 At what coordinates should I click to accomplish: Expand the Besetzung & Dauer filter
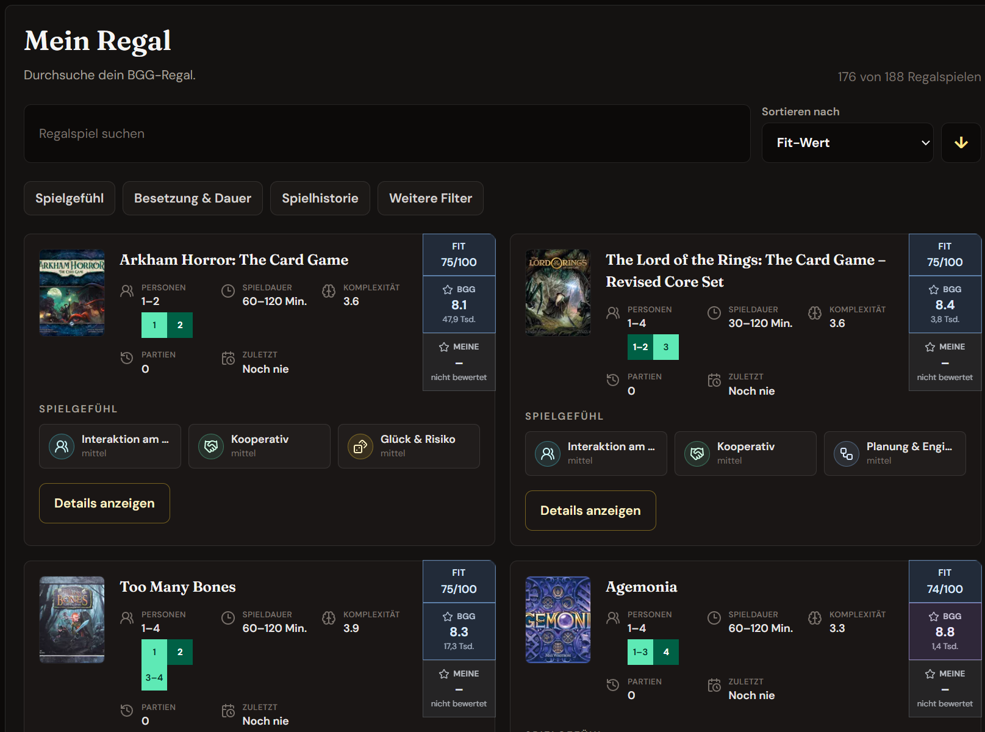193,198
